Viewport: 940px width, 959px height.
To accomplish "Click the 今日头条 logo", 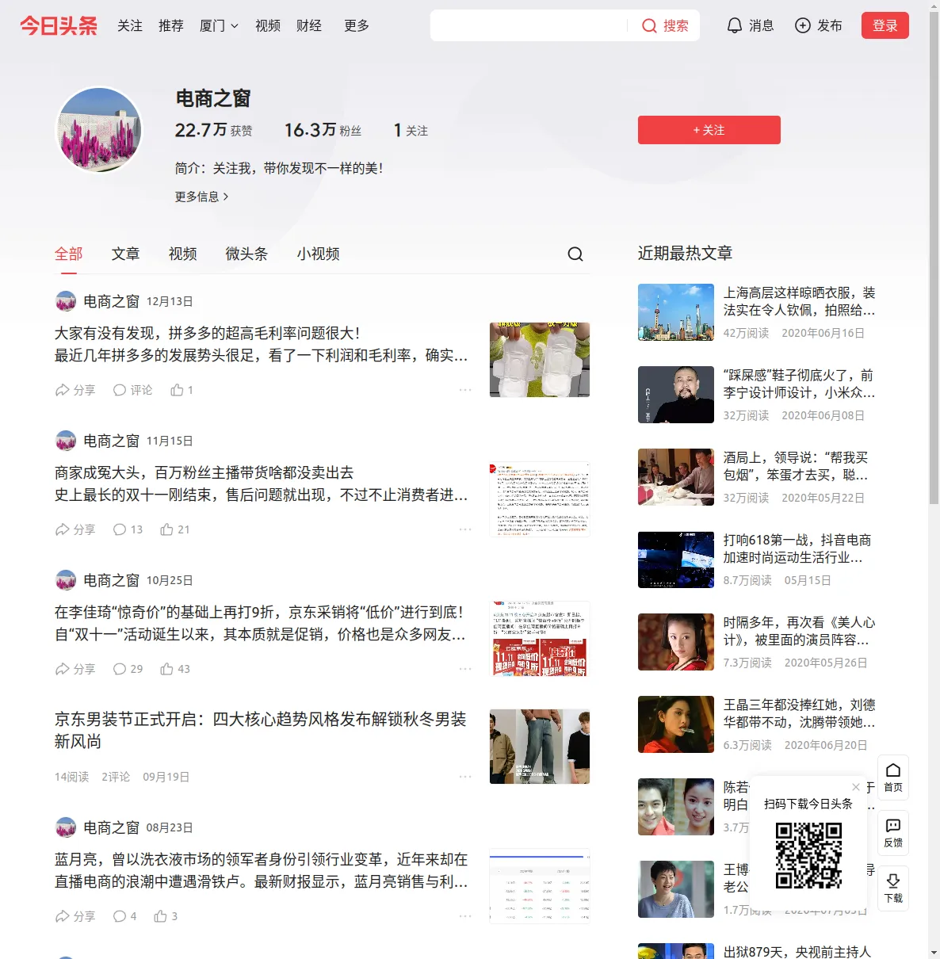I will (x=59, y=25).
